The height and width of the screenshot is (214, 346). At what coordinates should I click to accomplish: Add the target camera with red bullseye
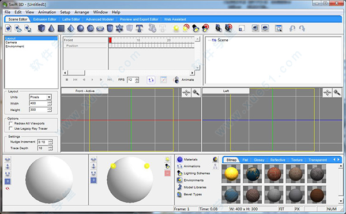228,28
